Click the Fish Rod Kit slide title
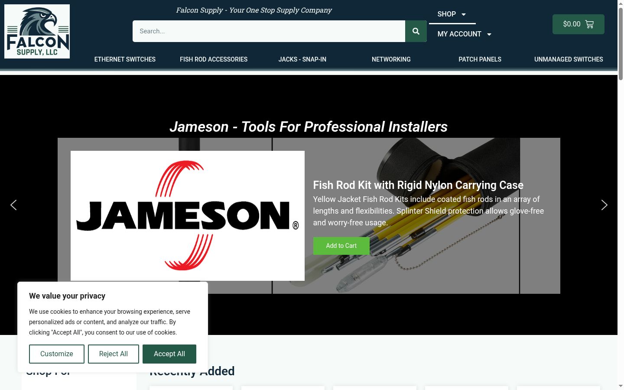624x390 pixels. tap(418, 185)
